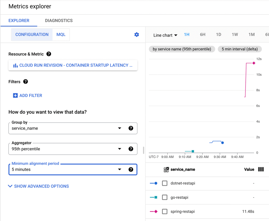Select the 6H time range

point(202,35)
